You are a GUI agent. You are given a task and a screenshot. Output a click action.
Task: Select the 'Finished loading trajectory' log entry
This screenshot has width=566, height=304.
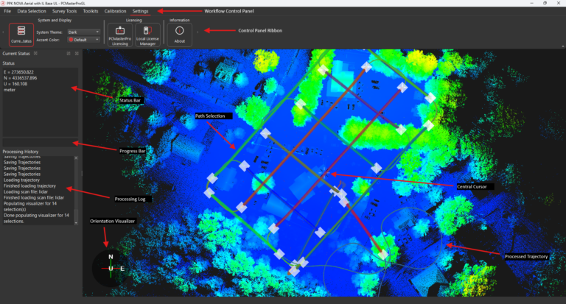click(29, 185)
